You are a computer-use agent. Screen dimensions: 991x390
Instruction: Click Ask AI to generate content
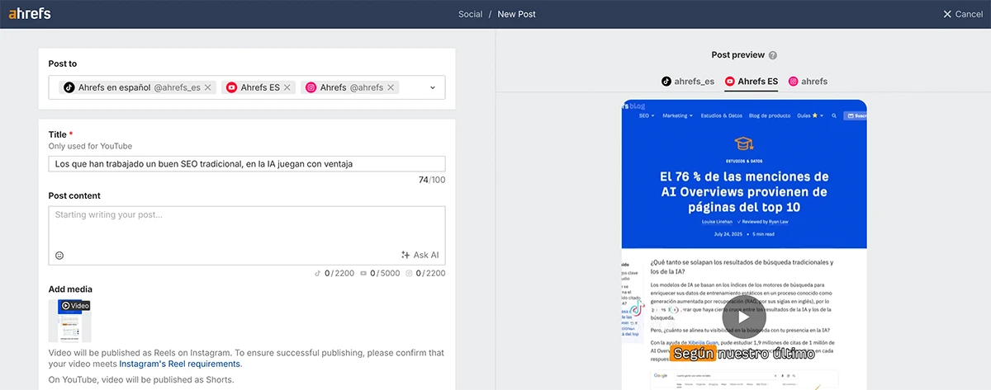tap(420, 256)
